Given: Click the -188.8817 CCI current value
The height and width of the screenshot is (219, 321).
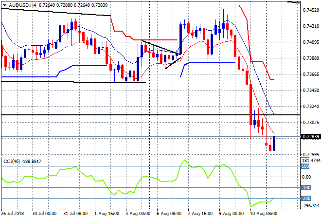Looking at the screenshot, I should pos(31,162).
